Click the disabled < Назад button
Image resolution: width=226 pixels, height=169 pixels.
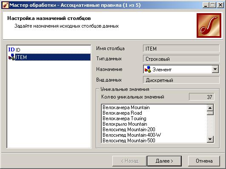(x=129, y=161)
